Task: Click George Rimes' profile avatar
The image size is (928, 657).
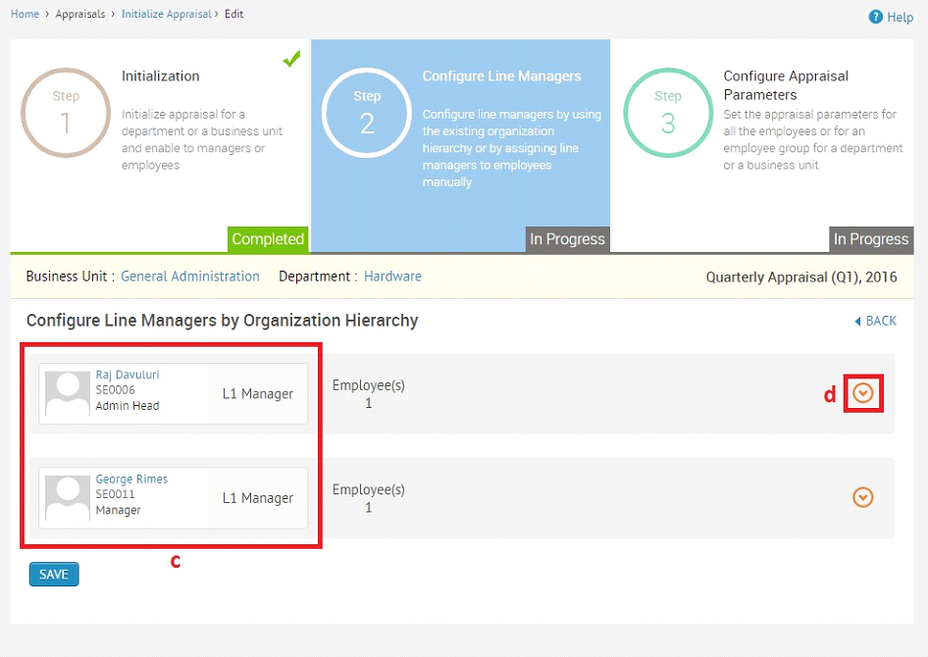Action: tap(68, 499)
